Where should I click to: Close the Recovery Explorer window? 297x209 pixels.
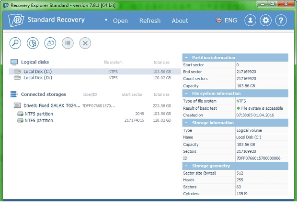[x=286, y=4]
